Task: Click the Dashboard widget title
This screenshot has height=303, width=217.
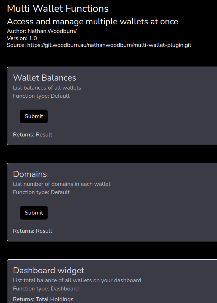Action: point(49,270)
